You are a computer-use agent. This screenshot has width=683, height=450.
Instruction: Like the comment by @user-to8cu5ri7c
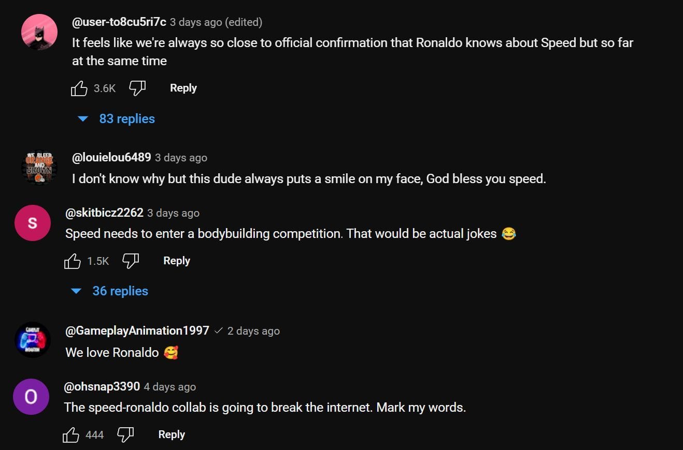click(x=79, y=88)
